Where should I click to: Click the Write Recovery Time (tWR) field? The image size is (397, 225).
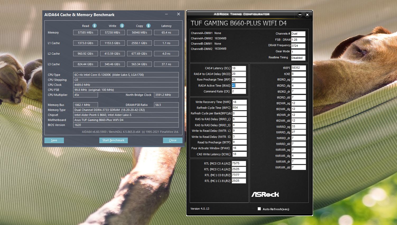pos(240,102)
